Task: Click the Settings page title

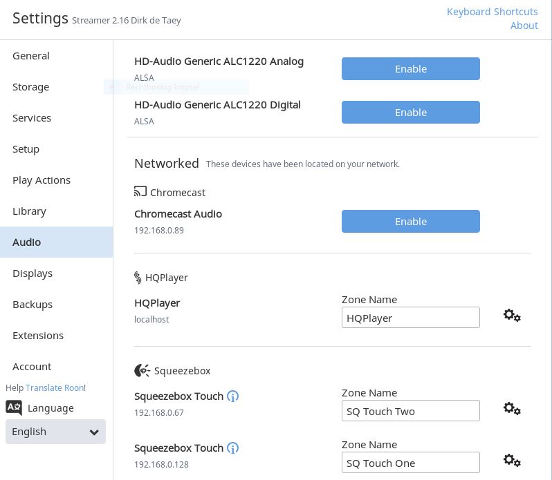Action: click(40, 18)
